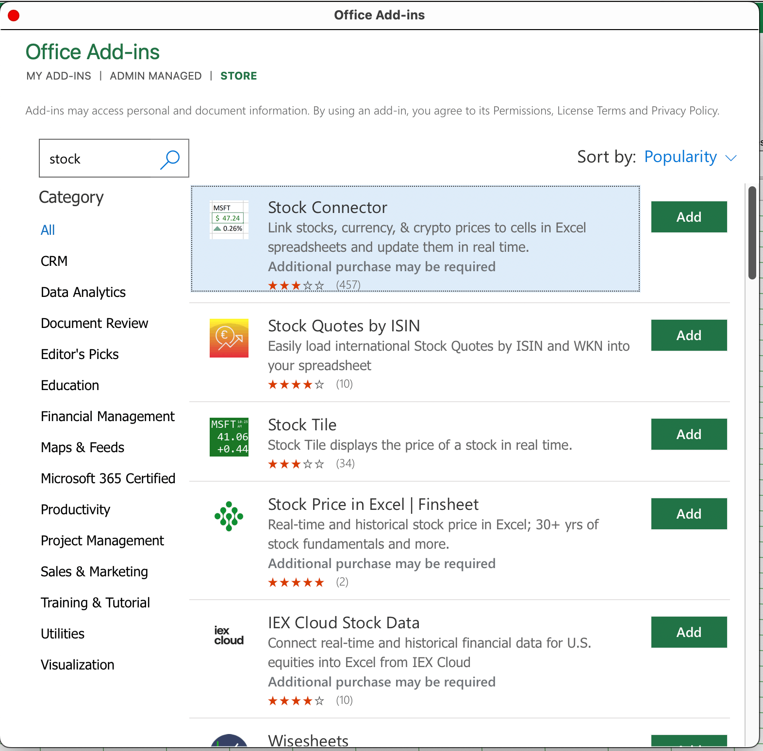Open the Stock Quotes by ISIN title
The image size is (763, 751).
[344, 326]
